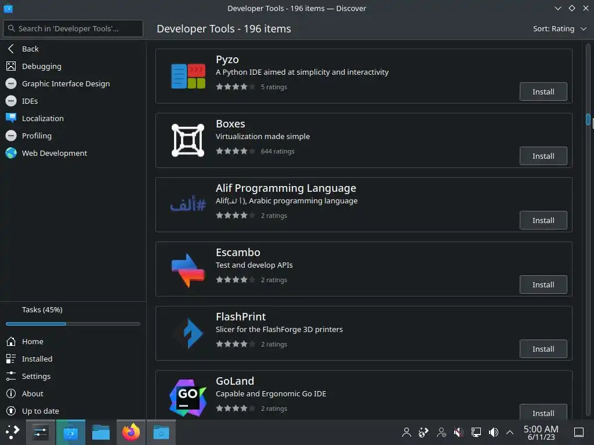Click the Escambo app icon

coord(188,270)
